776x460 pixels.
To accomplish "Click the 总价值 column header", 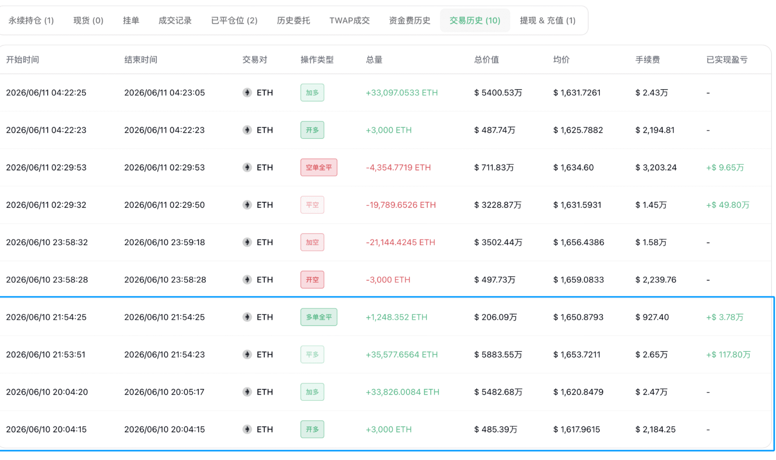I will (x=486, y=60).
